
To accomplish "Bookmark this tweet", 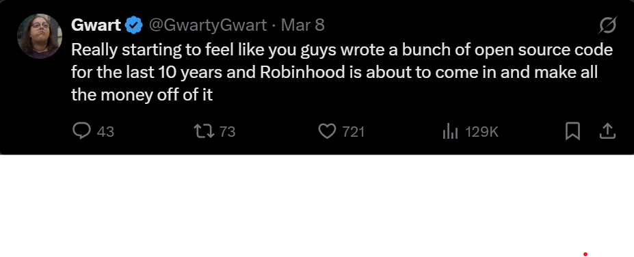I will (572, 131).
